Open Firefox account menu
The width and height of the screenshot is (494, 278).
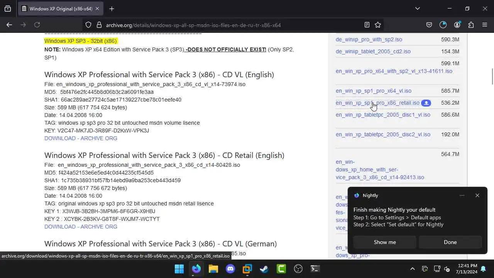[457, 25]
